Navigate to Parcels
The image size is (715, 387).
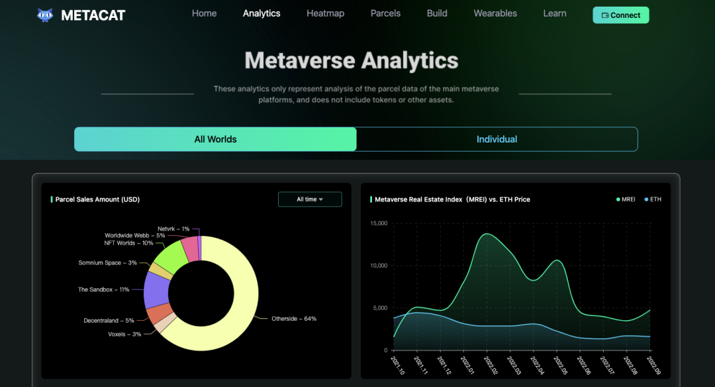(x=385, y=14)
